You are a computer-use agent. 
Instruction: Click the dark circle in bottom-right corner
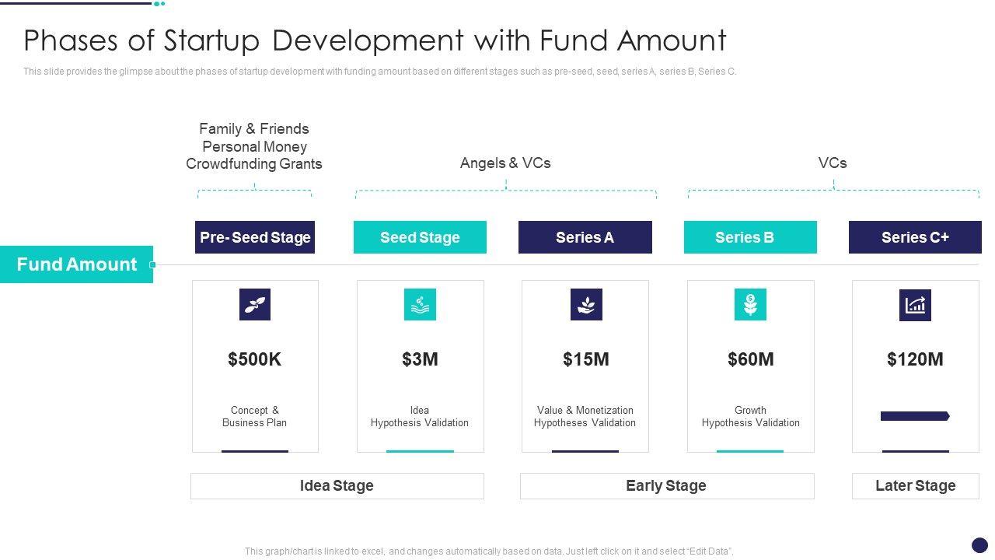tap(979, 545)
